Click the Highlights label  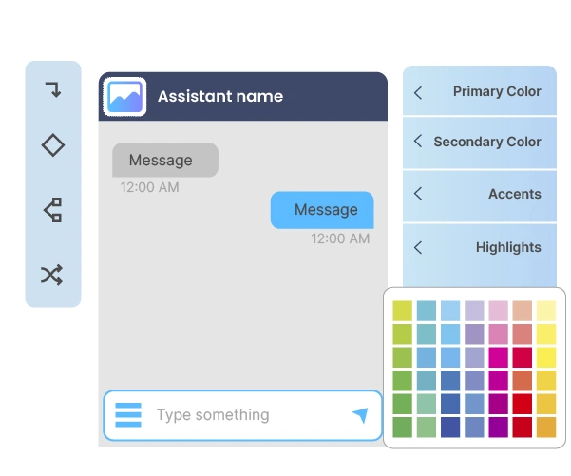pyautogui.click(x=508, y=247)
